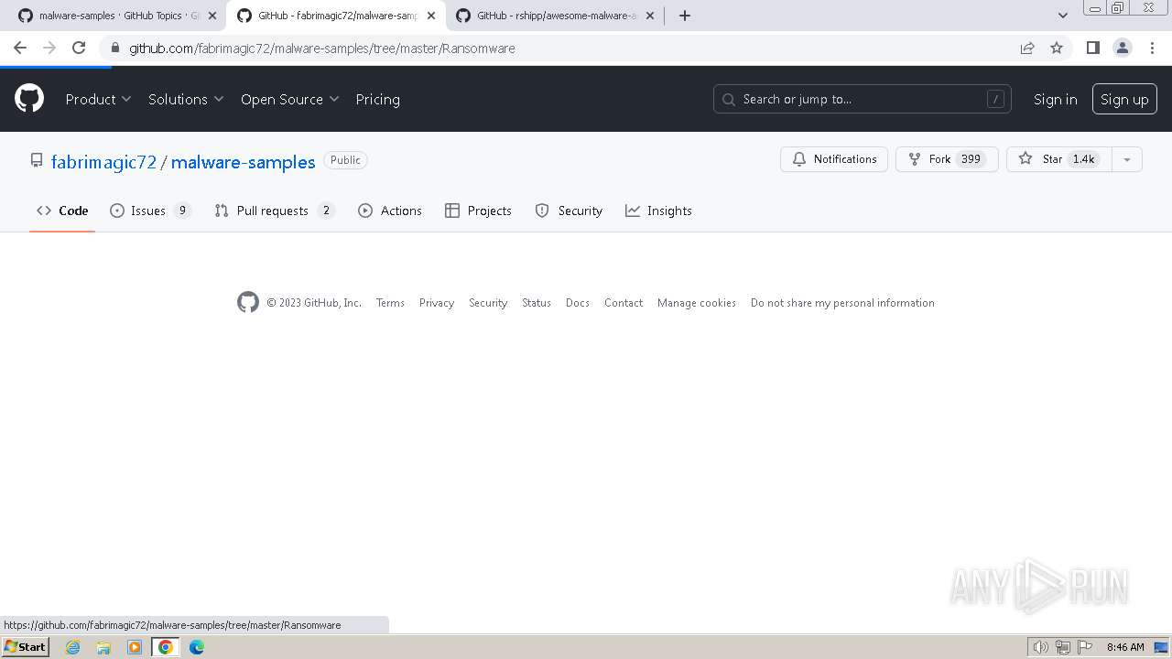Image resolution: width=1172 pixels, height=659 pixels.
Task: Expand the Solutions menu
Action: (x=186, y=99)
